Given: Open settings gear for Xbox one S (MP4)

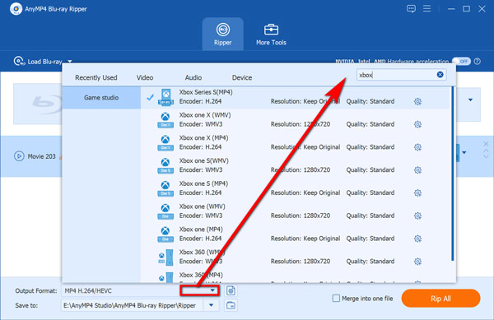Looking at the screenshot, I should (417, 192).
